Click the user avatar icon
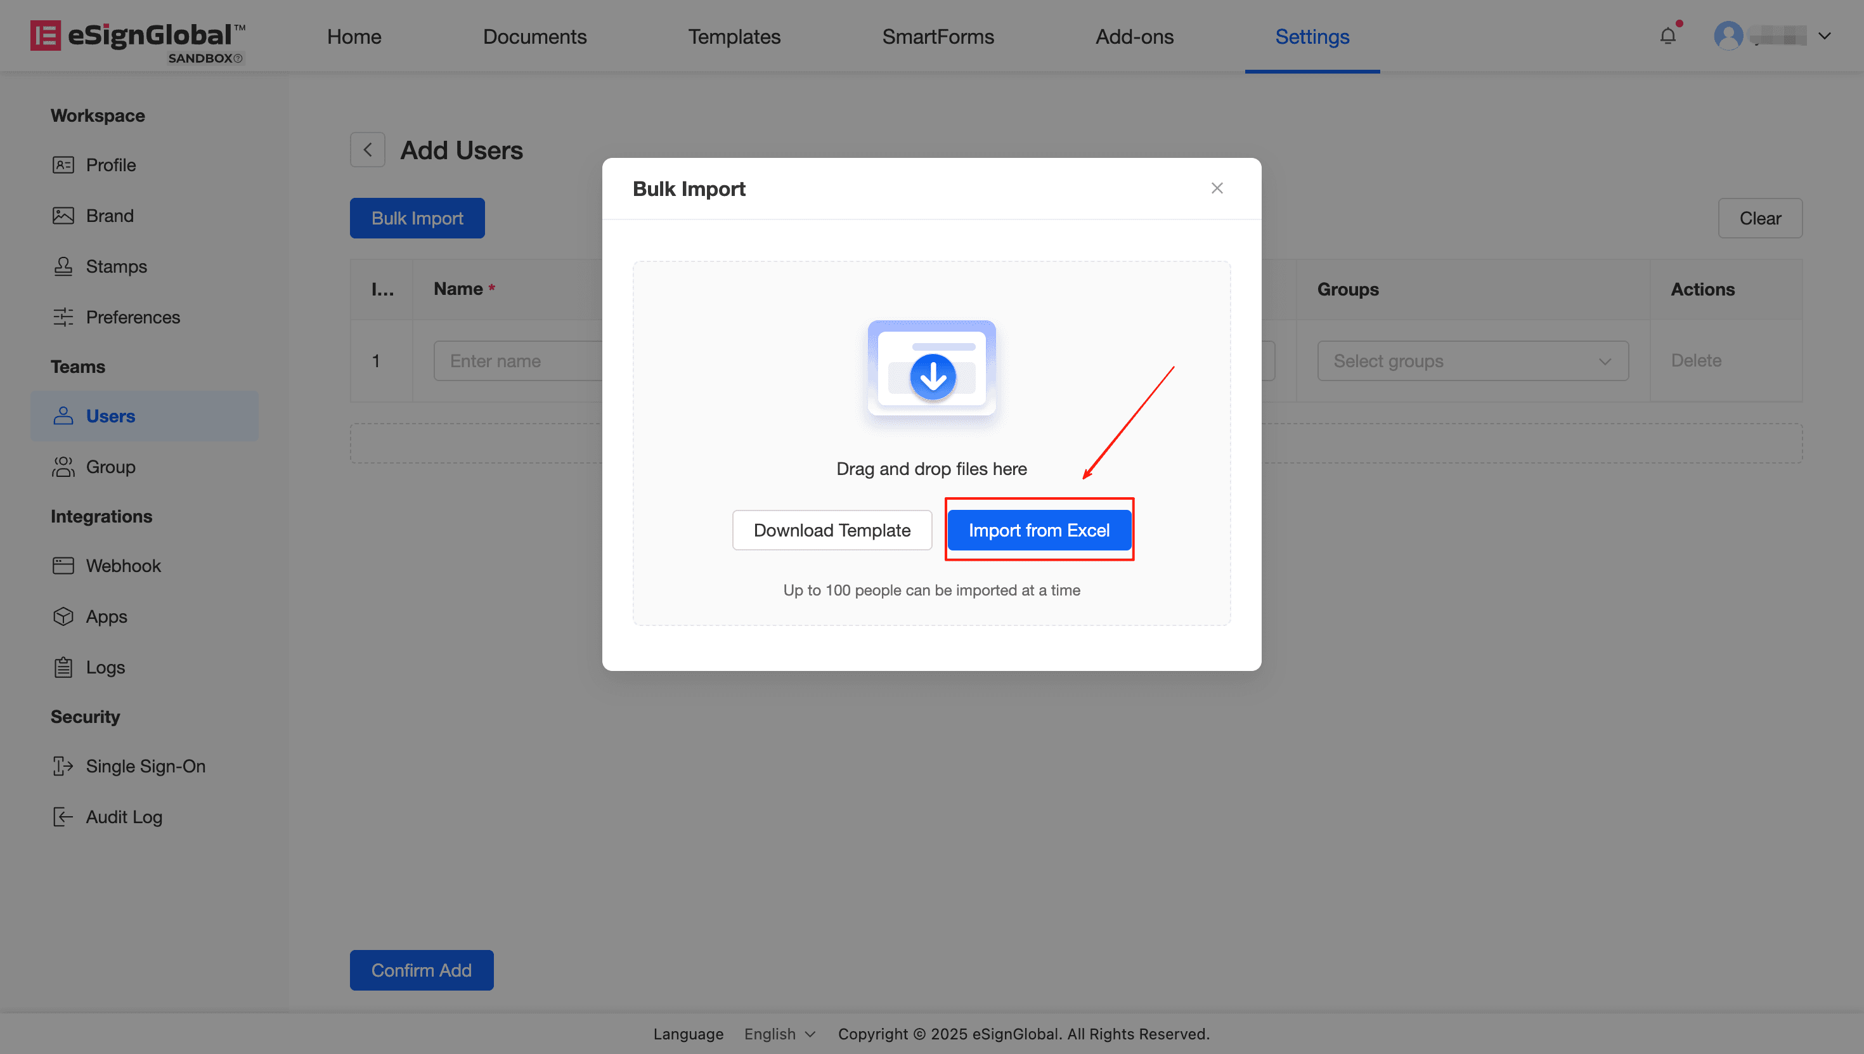This screenshot has width=1864, height=1054. point(1728,36)
